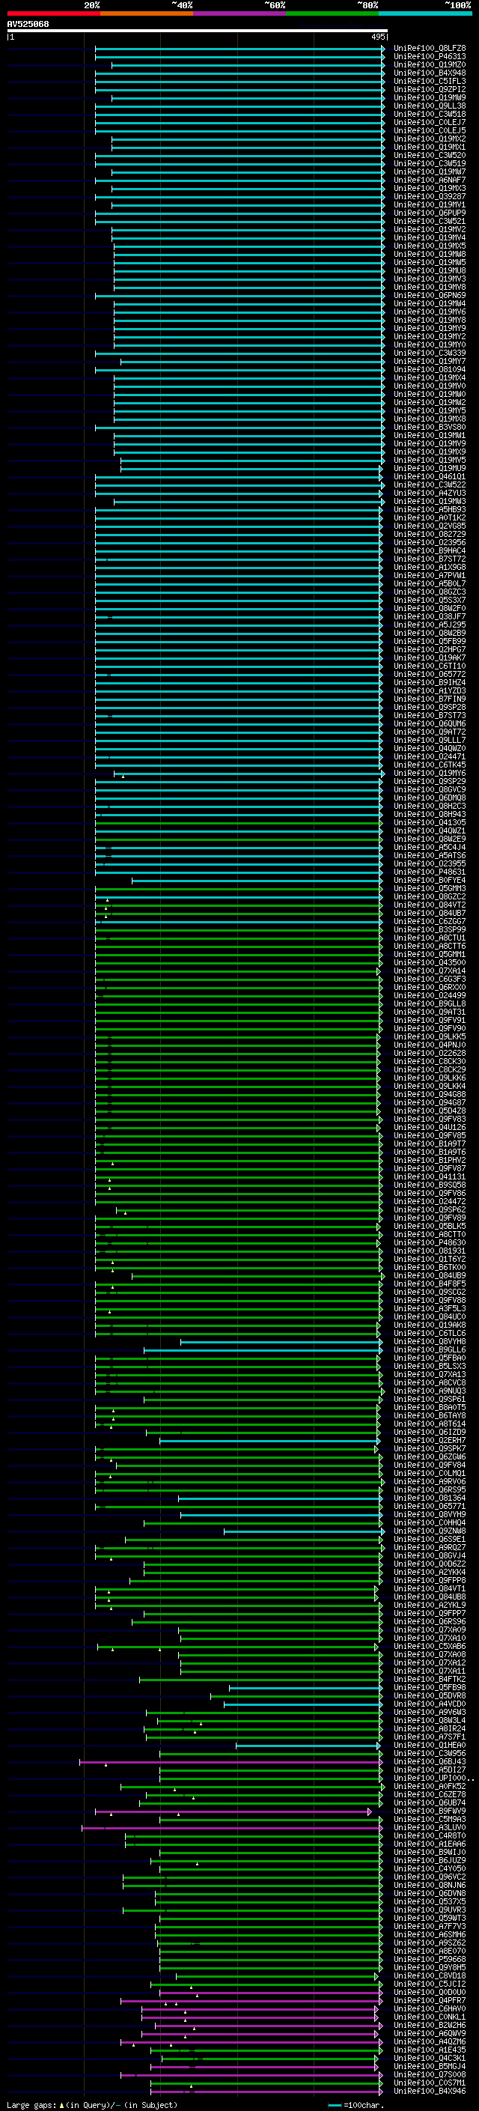
Task: Click the red 20% identity legend bar
Action: tap(53, 13)
